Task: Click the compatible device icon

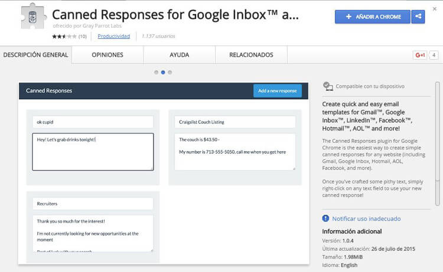Action: pos(328,86)
